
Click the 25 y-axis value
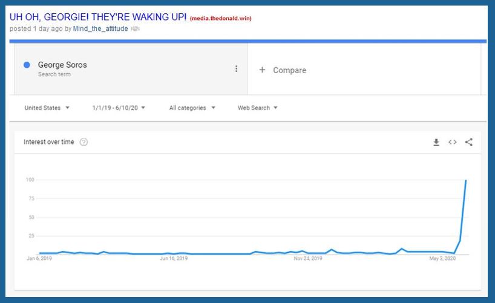(31, 236)
